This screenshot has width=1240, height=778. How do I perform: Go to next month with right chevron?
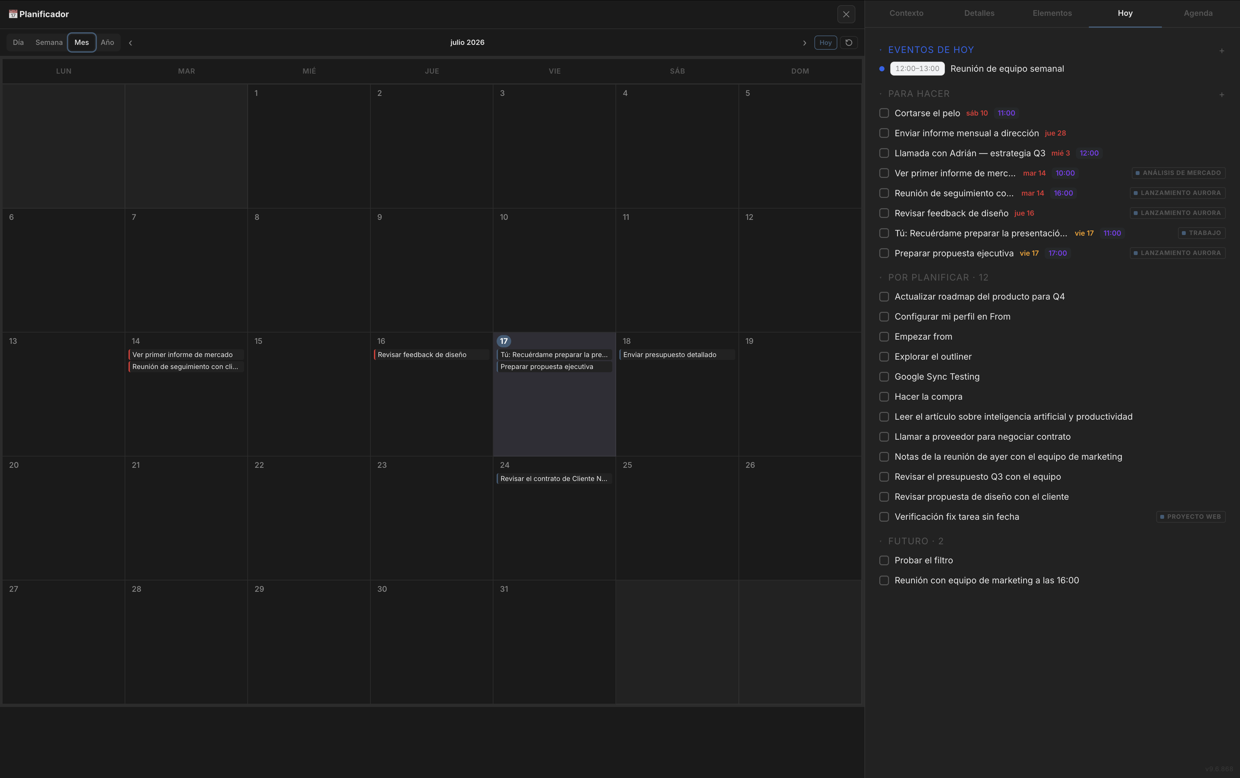pyautogui.click(x=804, y=43)
